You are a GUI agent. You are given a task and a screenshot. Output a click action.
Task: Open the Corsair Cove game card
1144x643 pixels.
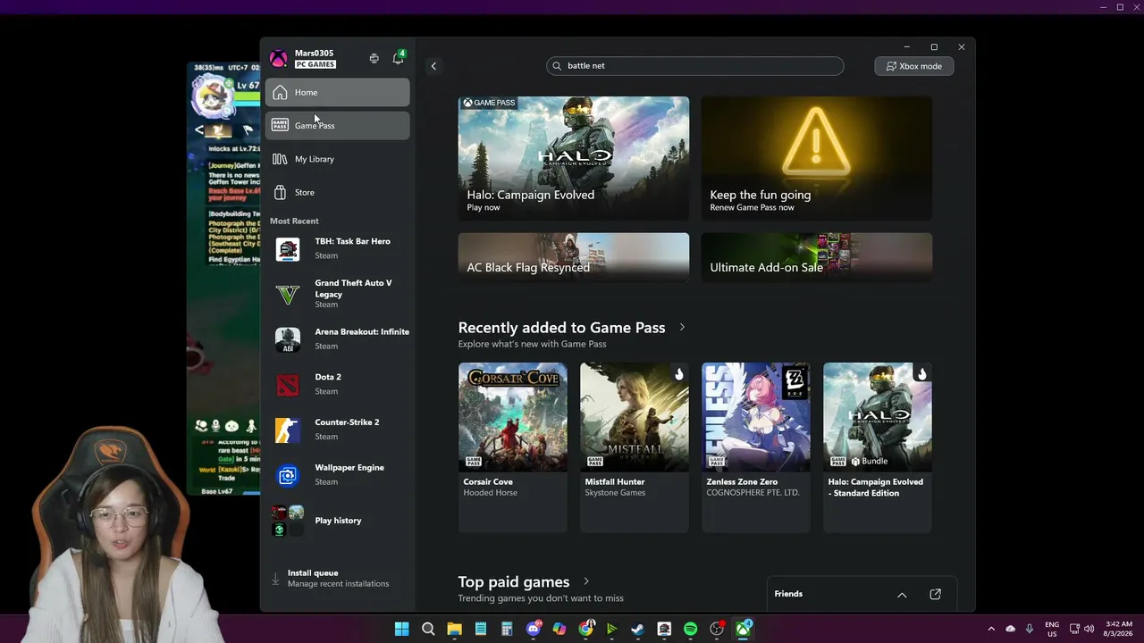513,447
